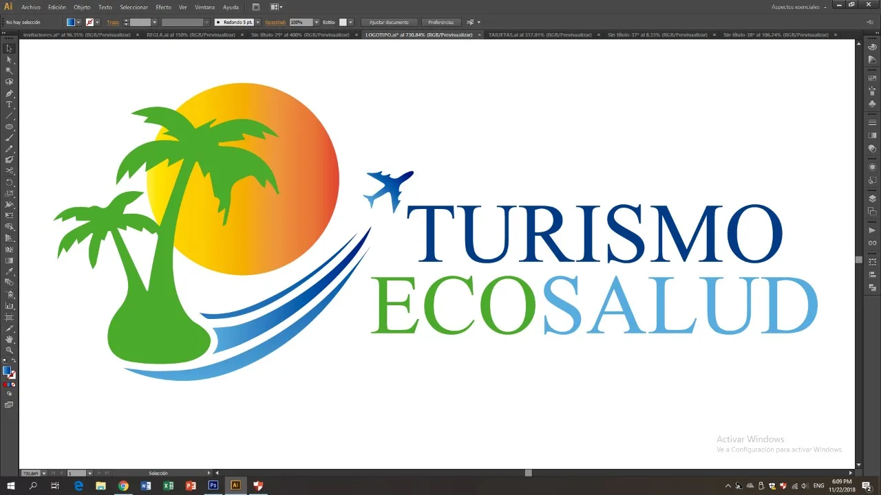Swap fill and stroke colors
This screenshot has width=881, height=495.
tap(14, 360)
